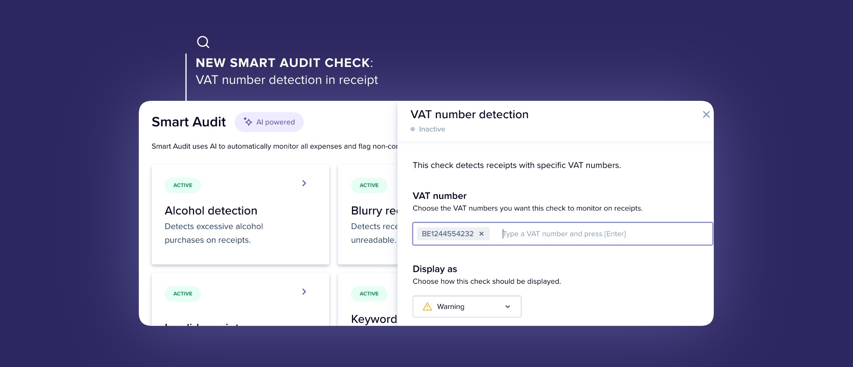Image resolution: width=853 pixels, height=367 pixels.
Task: Click the grey Inactive status dot
Action: 413,129
